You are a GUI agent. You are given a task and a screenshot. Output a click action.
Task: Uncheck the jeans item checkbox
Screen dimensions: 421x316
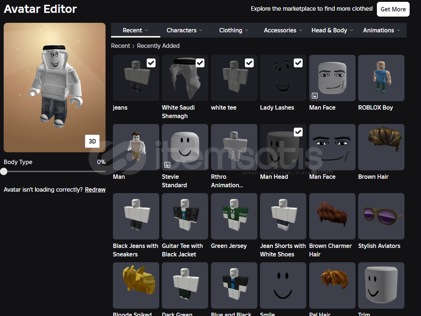tap(151, 63)
